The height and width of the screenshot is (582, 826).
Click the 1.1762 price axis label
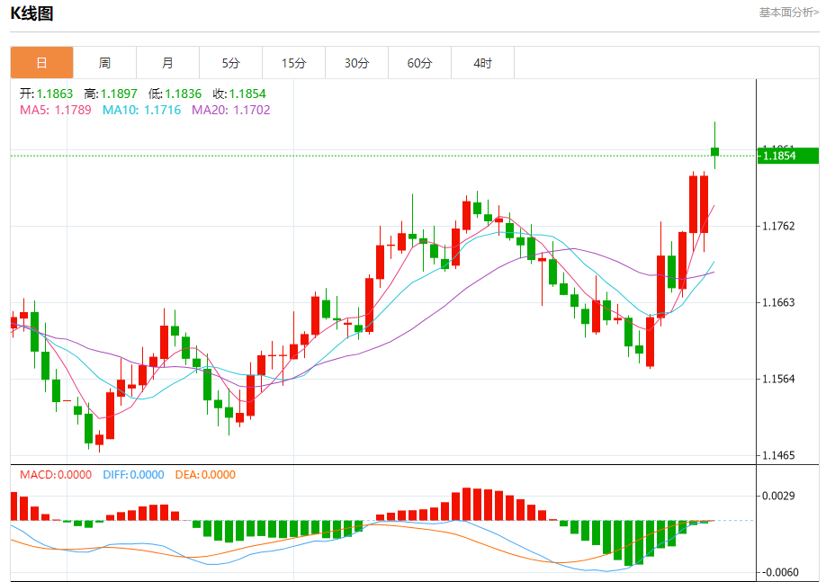(777, 226)
